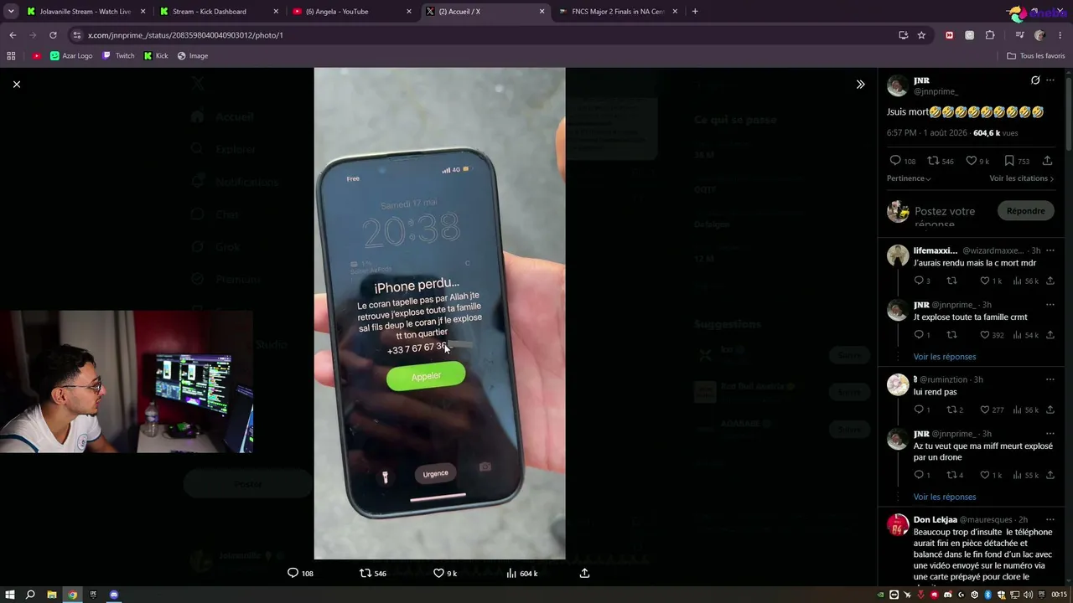Repost the main post showing 546 reposts

point(940,161)
